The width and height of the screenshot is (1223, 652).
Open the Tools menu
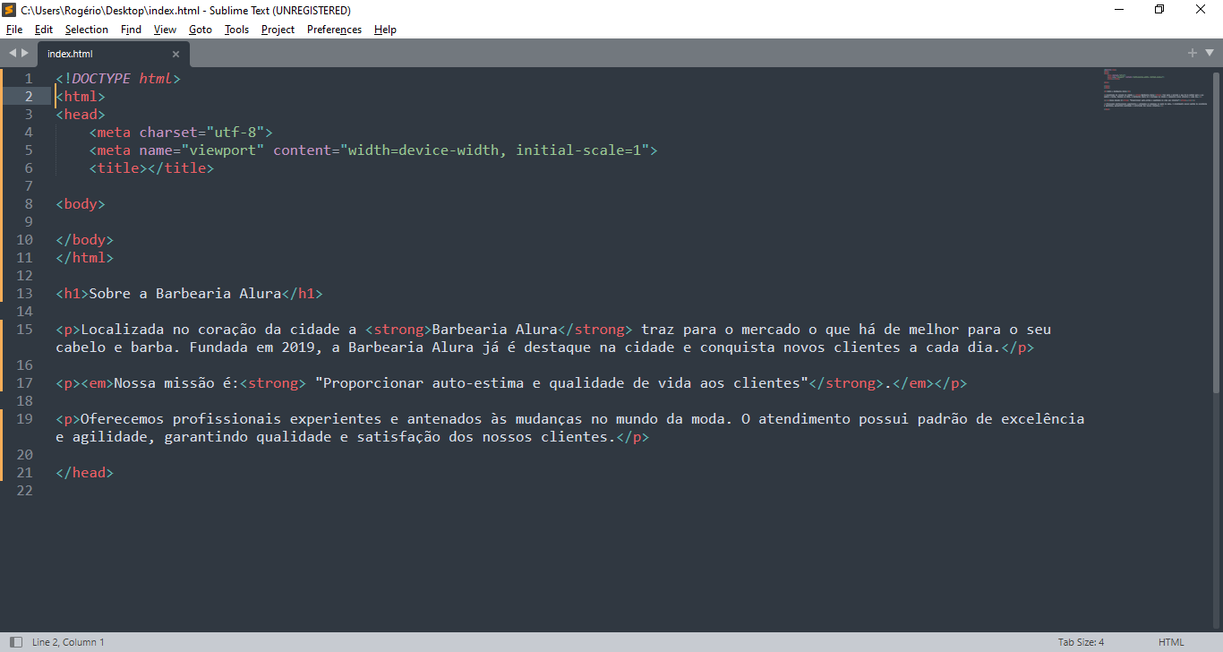(x=236, y=30)
